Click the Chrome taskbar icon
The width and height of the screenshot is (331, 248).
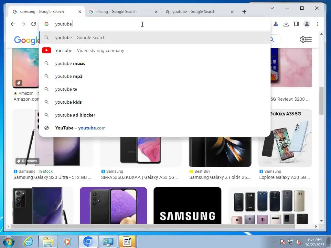tap(88, 242)
